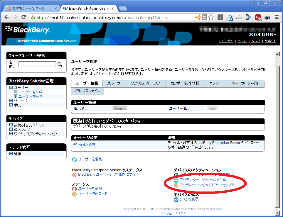The image size is (283, 217).
Task: Click the ユーザーを再ロード link
Action: (x=92, y=194)
